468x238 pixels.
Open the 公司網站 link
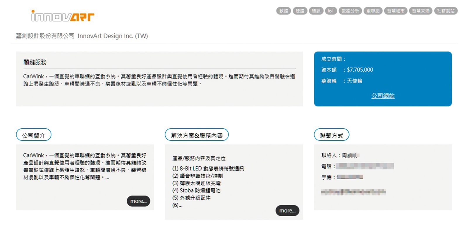click(383, 96)
